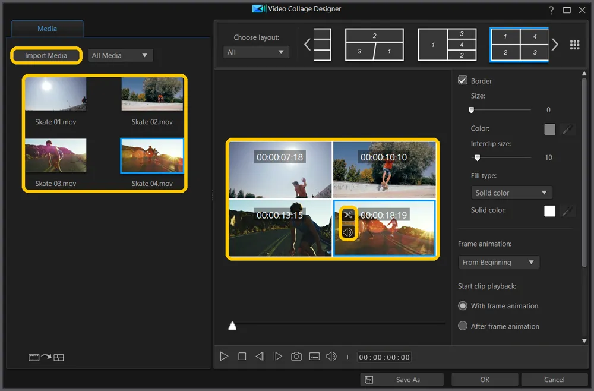Screen dimensions: 594x391
Task: Click the 00:00:00:00 timecode field
Action: point(384,357)
